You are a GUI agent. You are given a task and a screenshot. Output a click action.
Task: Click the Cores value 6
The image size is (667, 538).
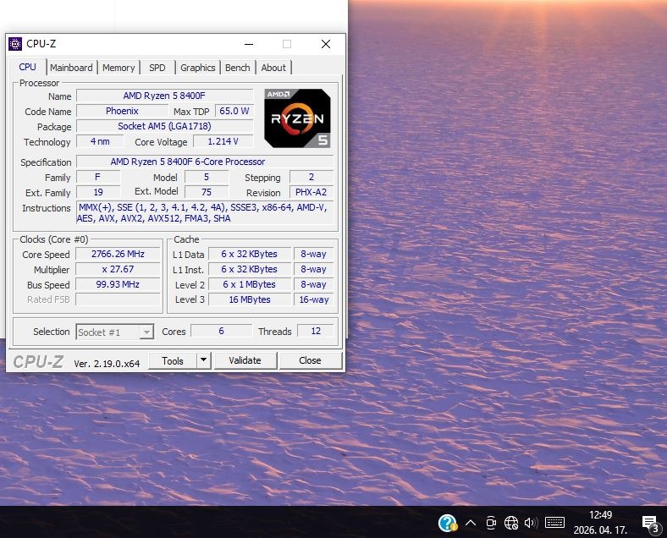click(221, 331)
